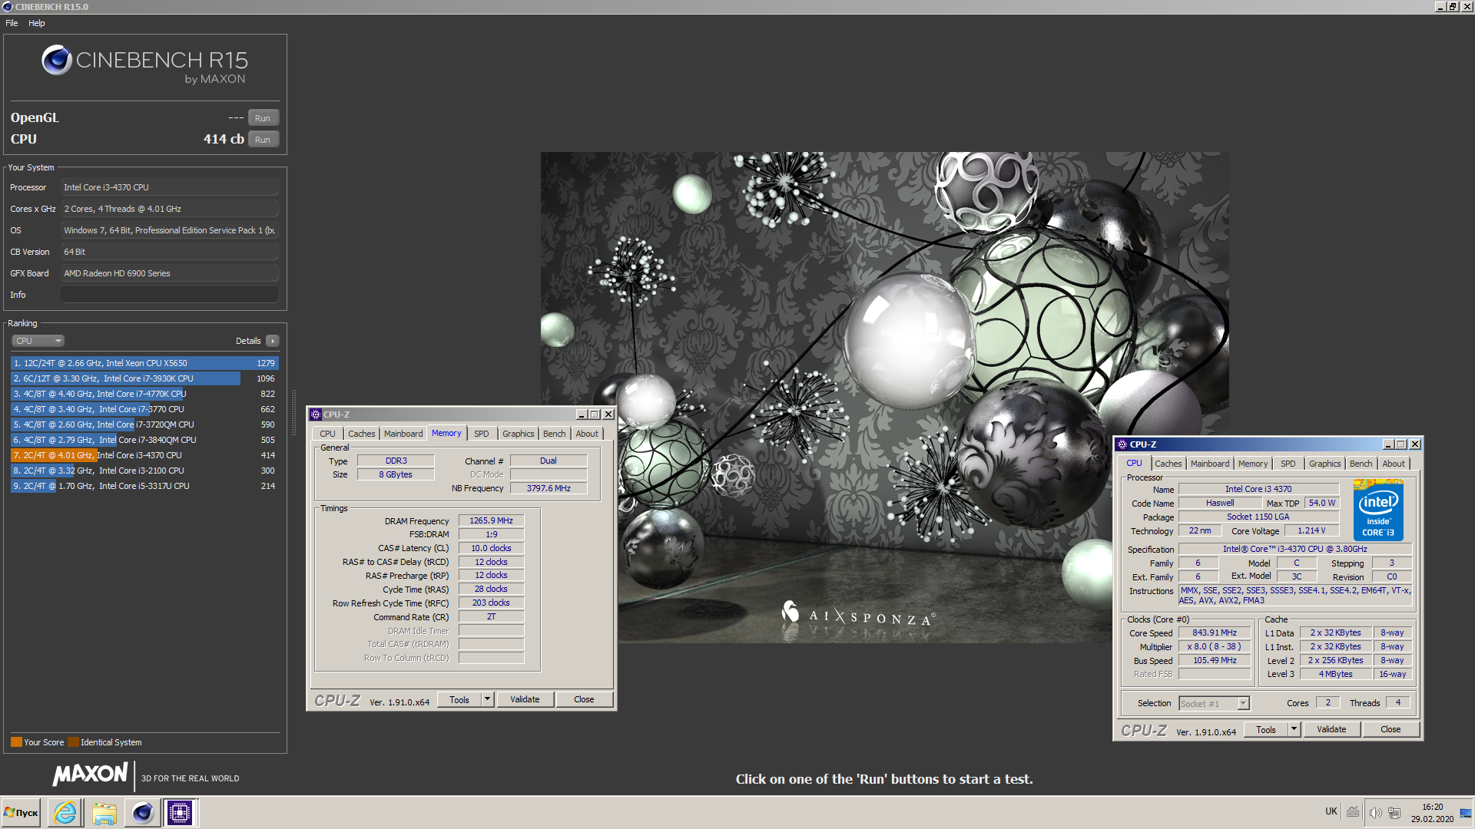Click the Intel Core i3 logo badge
Screen dimensions: 1475x829
click(x=1378, y=510)
